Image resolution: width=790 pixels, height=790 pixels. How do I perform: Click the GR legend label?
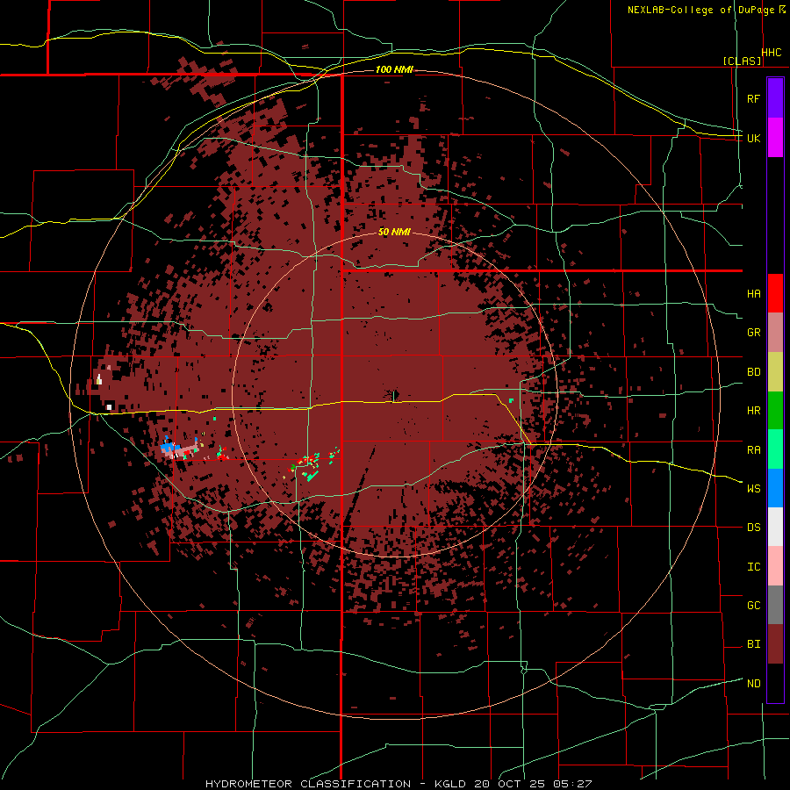pyautogui.click(x=753, y=333)
